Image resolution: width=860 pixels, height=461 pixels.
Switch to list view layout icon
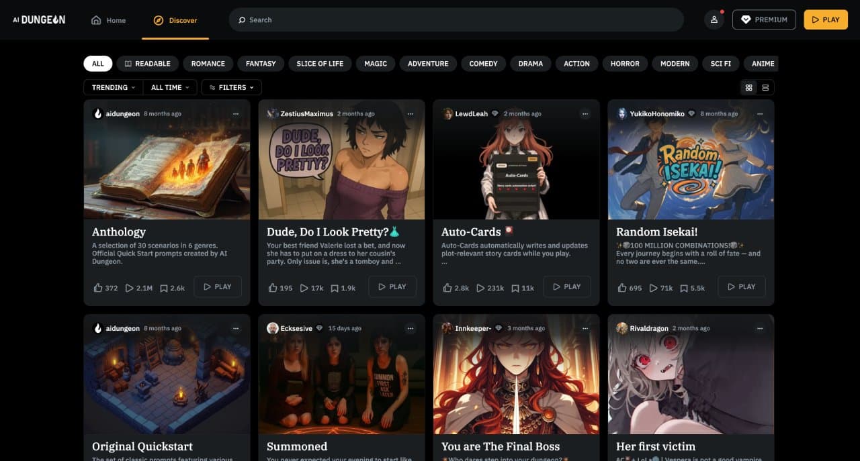tap(765, 87)
